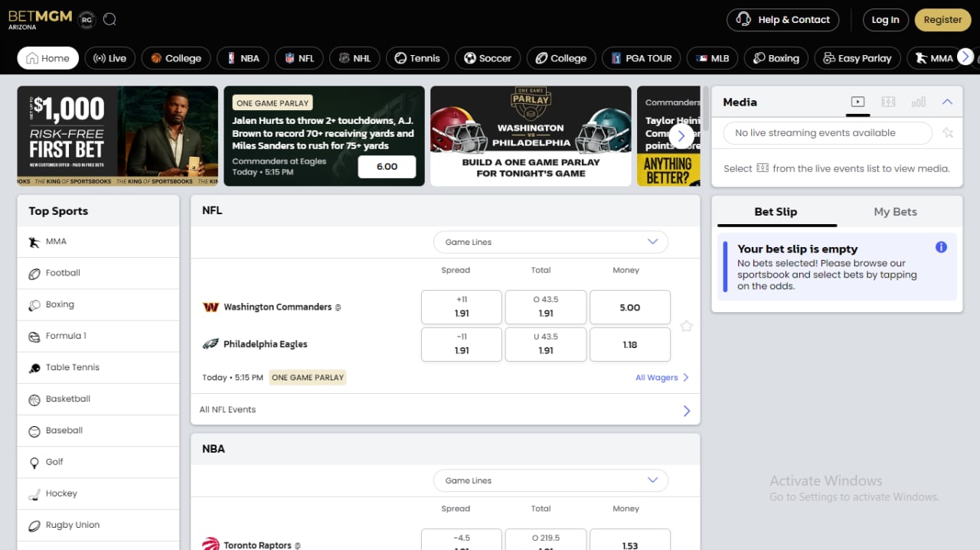Select Commanders +11 spread odds
This screenshot has width=980, height=550.
pos(461,307)
